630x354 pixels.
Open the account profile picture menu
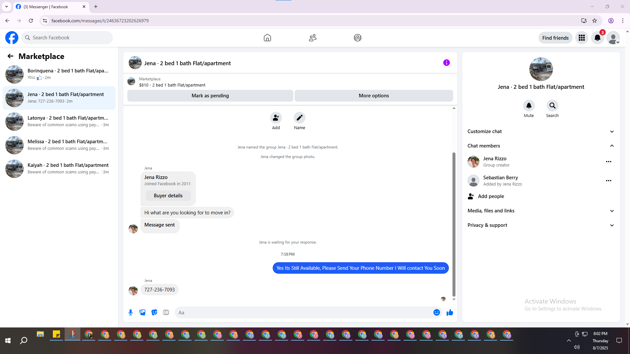click(x=613, y=38)
